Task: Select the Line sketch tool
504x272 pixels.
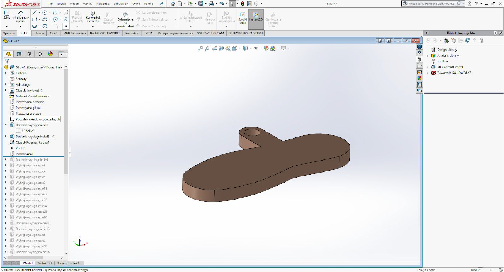Action: pyautogui.click(x=34, y=13)
